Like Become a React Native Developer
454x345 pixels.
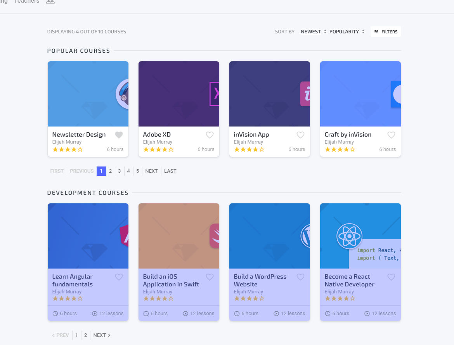tap(391, 277)
